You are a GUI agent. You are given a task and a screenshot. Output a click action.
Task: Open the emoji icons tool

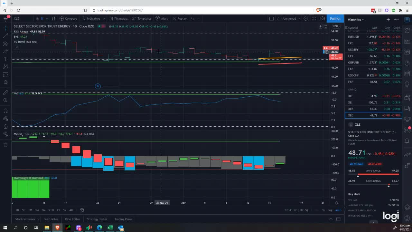click(x=5, y=82)
